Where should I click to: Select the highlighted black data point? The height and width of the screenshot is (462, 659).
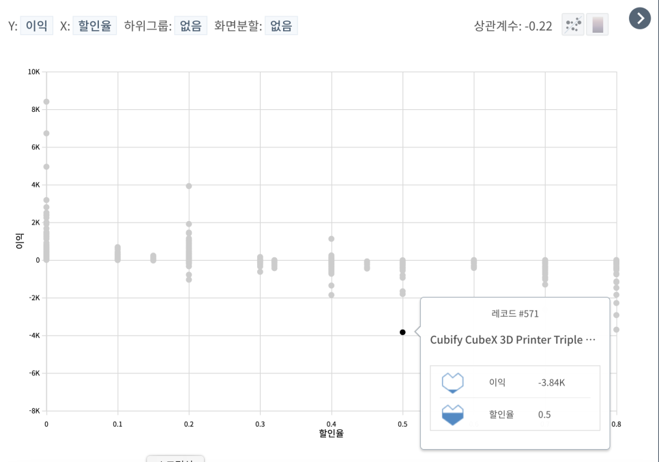pyautogui.click(x=402, y=332)
